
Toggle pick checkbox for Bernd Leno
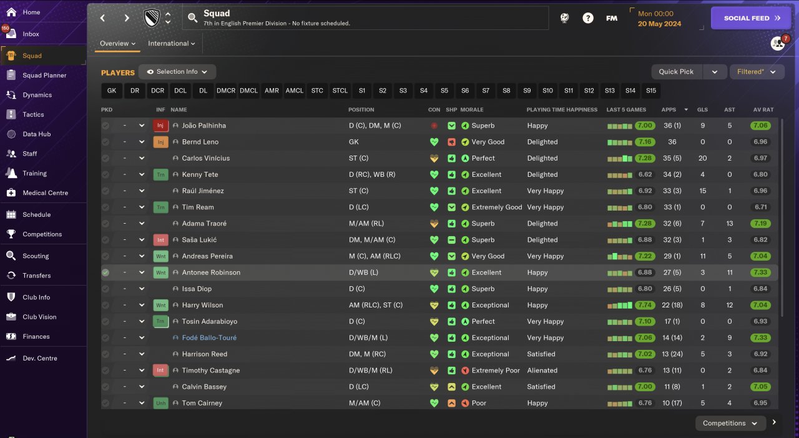(105, 142)
